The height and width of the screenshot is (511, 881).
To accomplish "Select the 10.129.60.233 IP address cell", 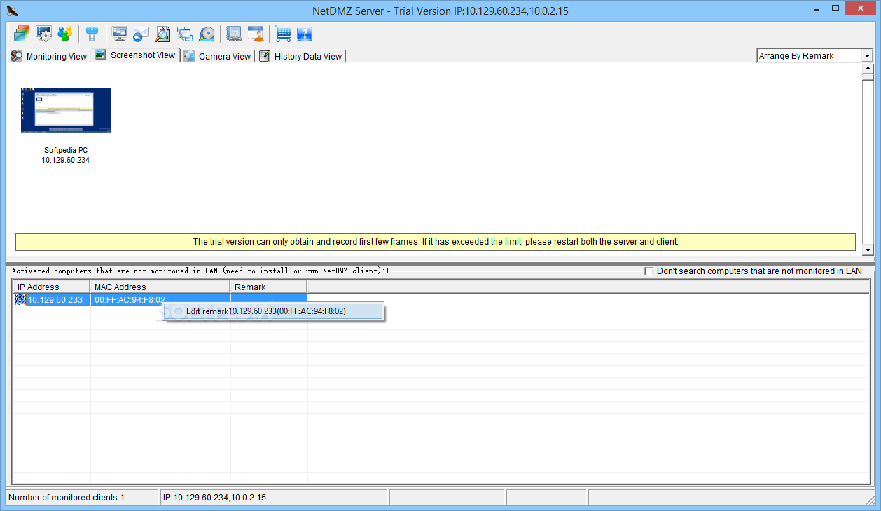I will [55, 300].
